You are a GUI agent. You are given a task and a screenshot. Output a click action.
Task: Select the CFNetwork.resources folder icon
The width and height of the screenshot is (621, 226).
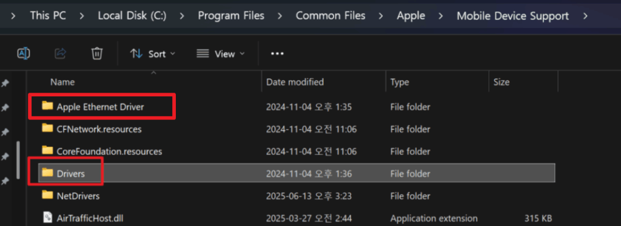tap(47, 128)
